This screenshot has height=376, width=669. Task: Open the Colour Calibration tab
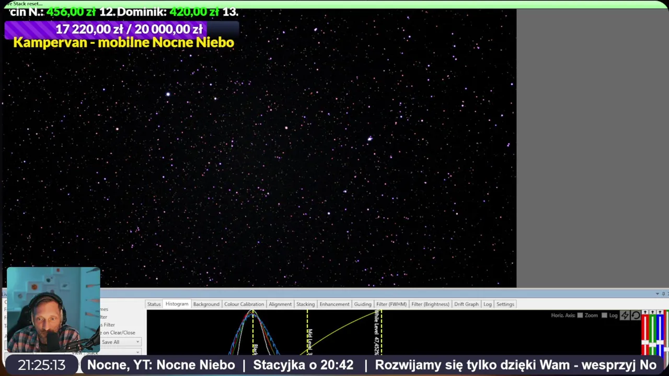pos(244,304)
